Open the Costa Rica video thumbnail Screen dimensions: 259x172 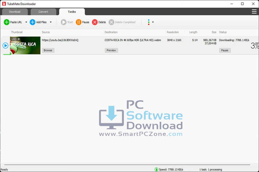(x=25, y=46)
